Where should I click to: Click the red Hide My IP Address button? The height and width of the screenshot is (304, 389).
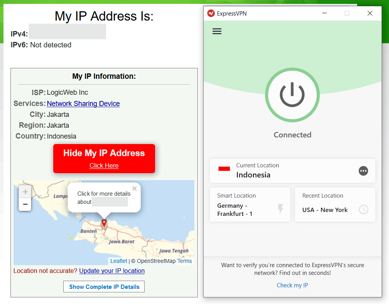tap(104, 158)
